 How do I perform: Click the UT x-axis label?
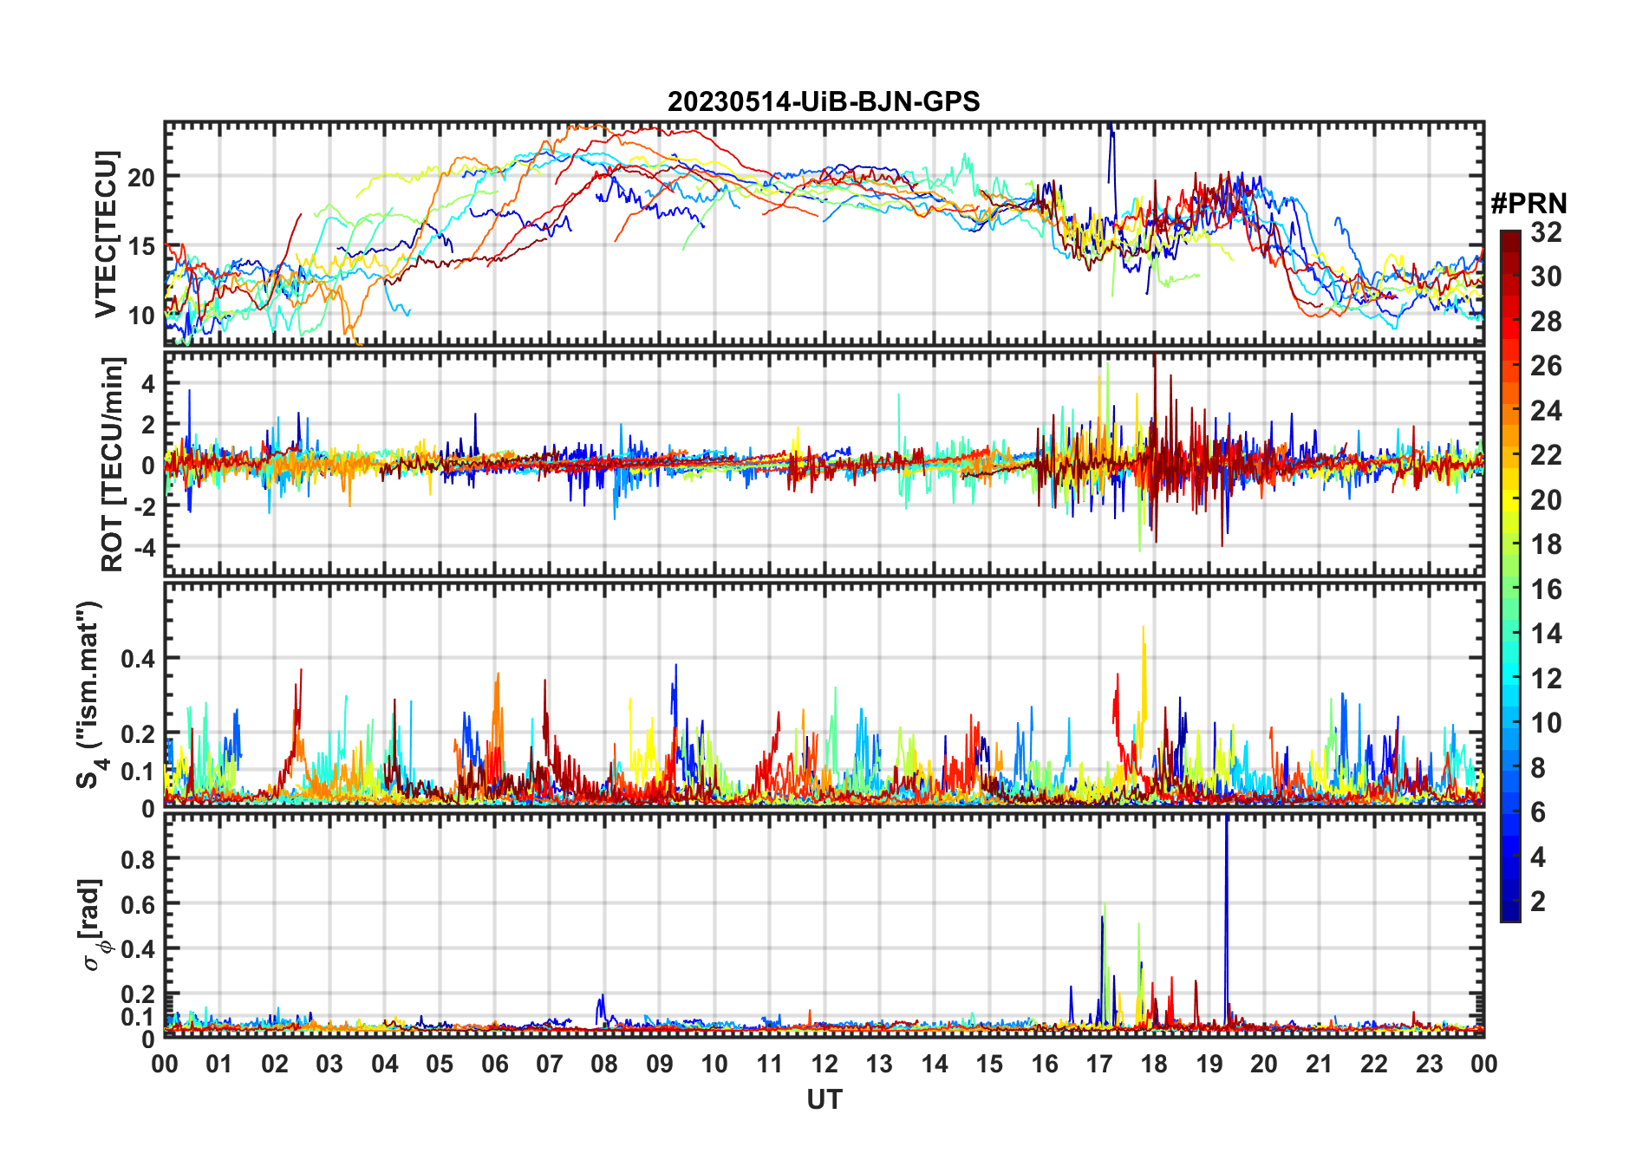(x=824, y=1099)
